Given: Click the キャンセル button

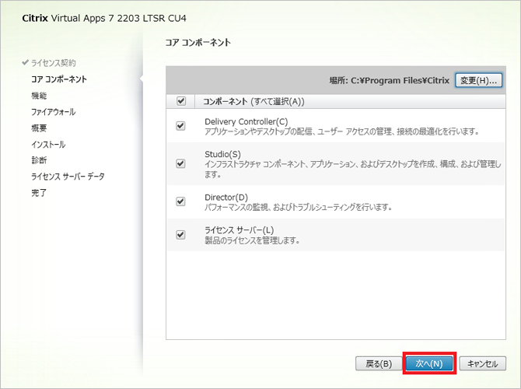Looking at the screenshot, I should click(x=483, y=363).
